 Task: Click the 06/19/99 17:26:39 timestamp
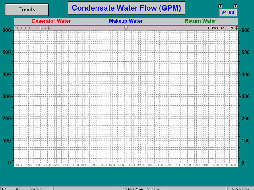click(220, 28)
